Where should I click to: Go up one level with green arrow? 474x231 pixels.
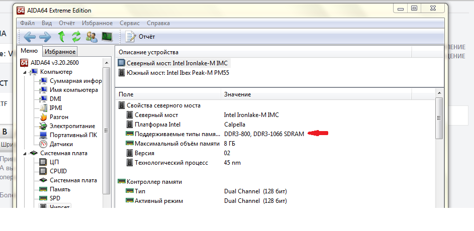[61, 37]
